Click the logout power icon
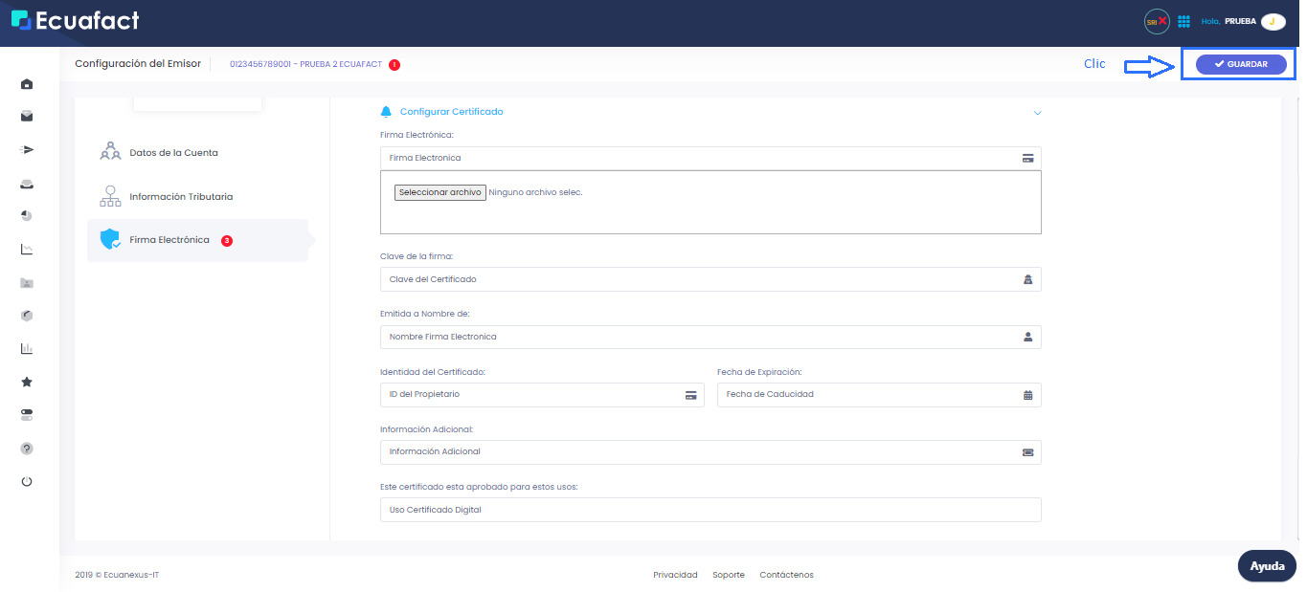 tap(26, 481)
